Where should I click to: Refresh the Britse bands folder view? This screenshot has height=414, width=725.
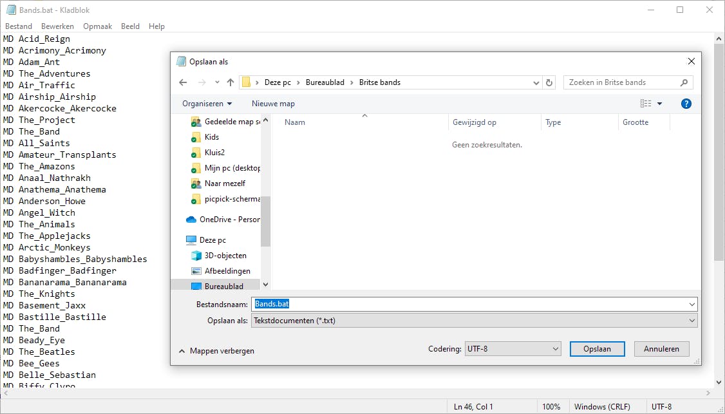click(x=549, y=82)
